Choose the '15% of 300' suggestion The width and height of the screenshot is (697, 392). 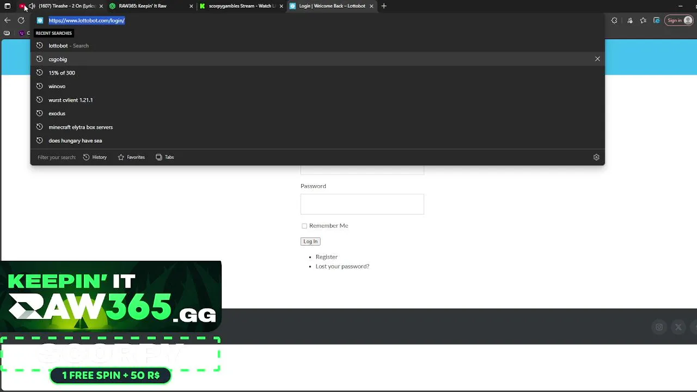pyautogui.click(x=317, y=73)
